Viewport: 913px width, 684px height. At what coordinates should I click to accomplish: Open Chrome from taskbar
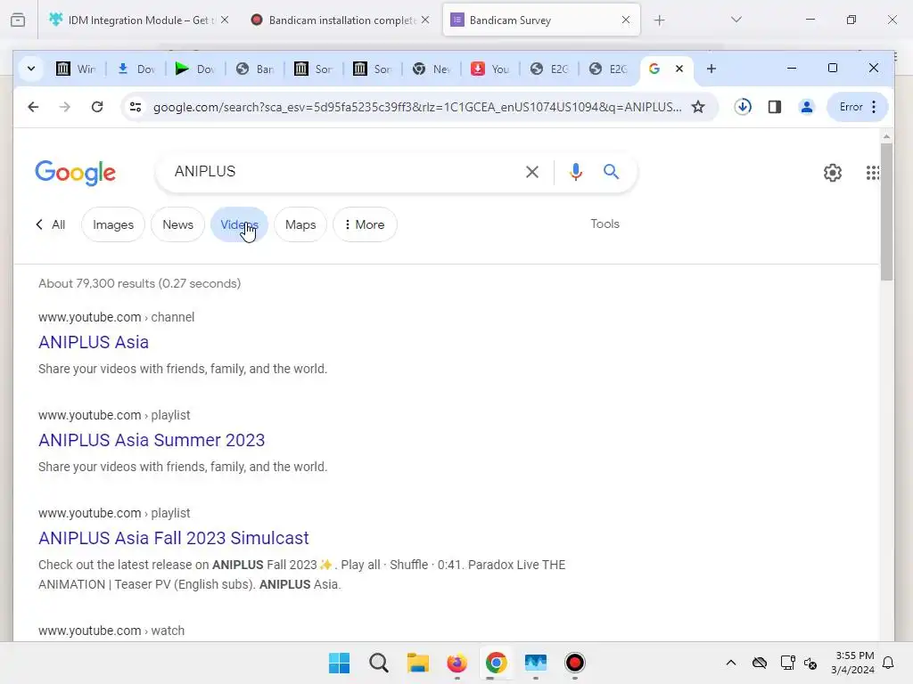point(496,663)
